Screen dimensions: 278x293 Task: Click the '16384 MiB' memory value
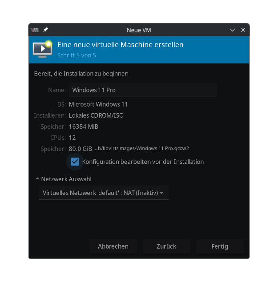(x=84, y=127)
